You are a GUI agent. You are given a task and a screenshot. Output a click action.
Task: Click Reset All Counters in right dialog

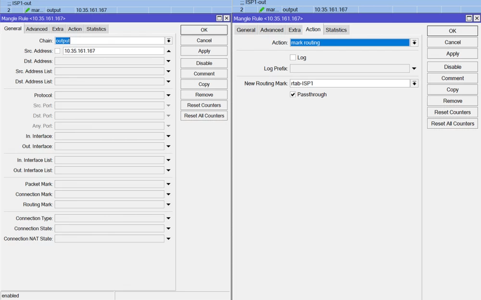(452, 123)
